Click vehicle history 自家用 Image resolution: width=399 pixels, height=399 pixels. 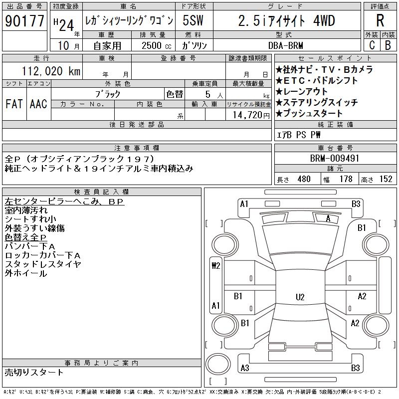[x=107, y=46]
